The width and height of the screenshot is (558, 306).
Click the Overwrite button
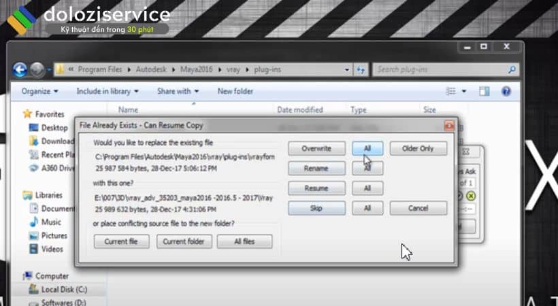pyautogui.click(x=316, y=148)
